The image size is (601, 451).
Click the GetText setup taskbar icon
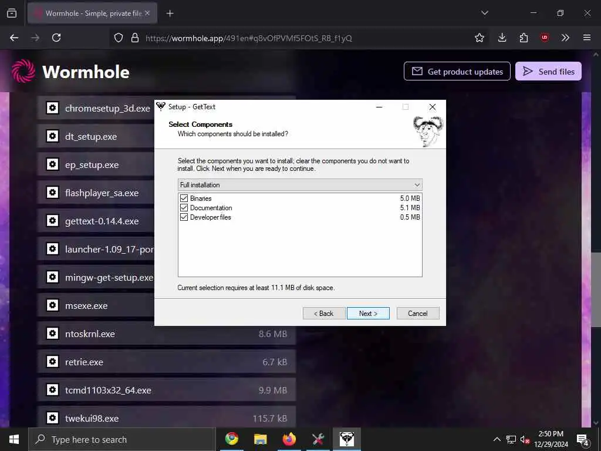pos(346,439)
